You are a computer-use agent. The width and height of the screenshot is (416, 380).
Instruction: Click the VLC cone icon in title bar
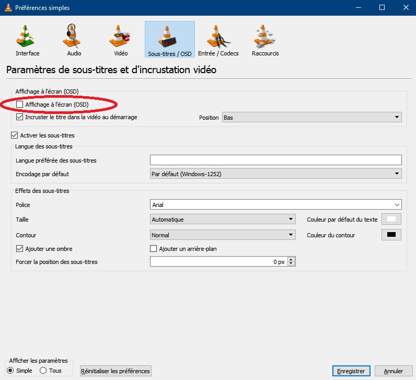(x=8, y=7)
